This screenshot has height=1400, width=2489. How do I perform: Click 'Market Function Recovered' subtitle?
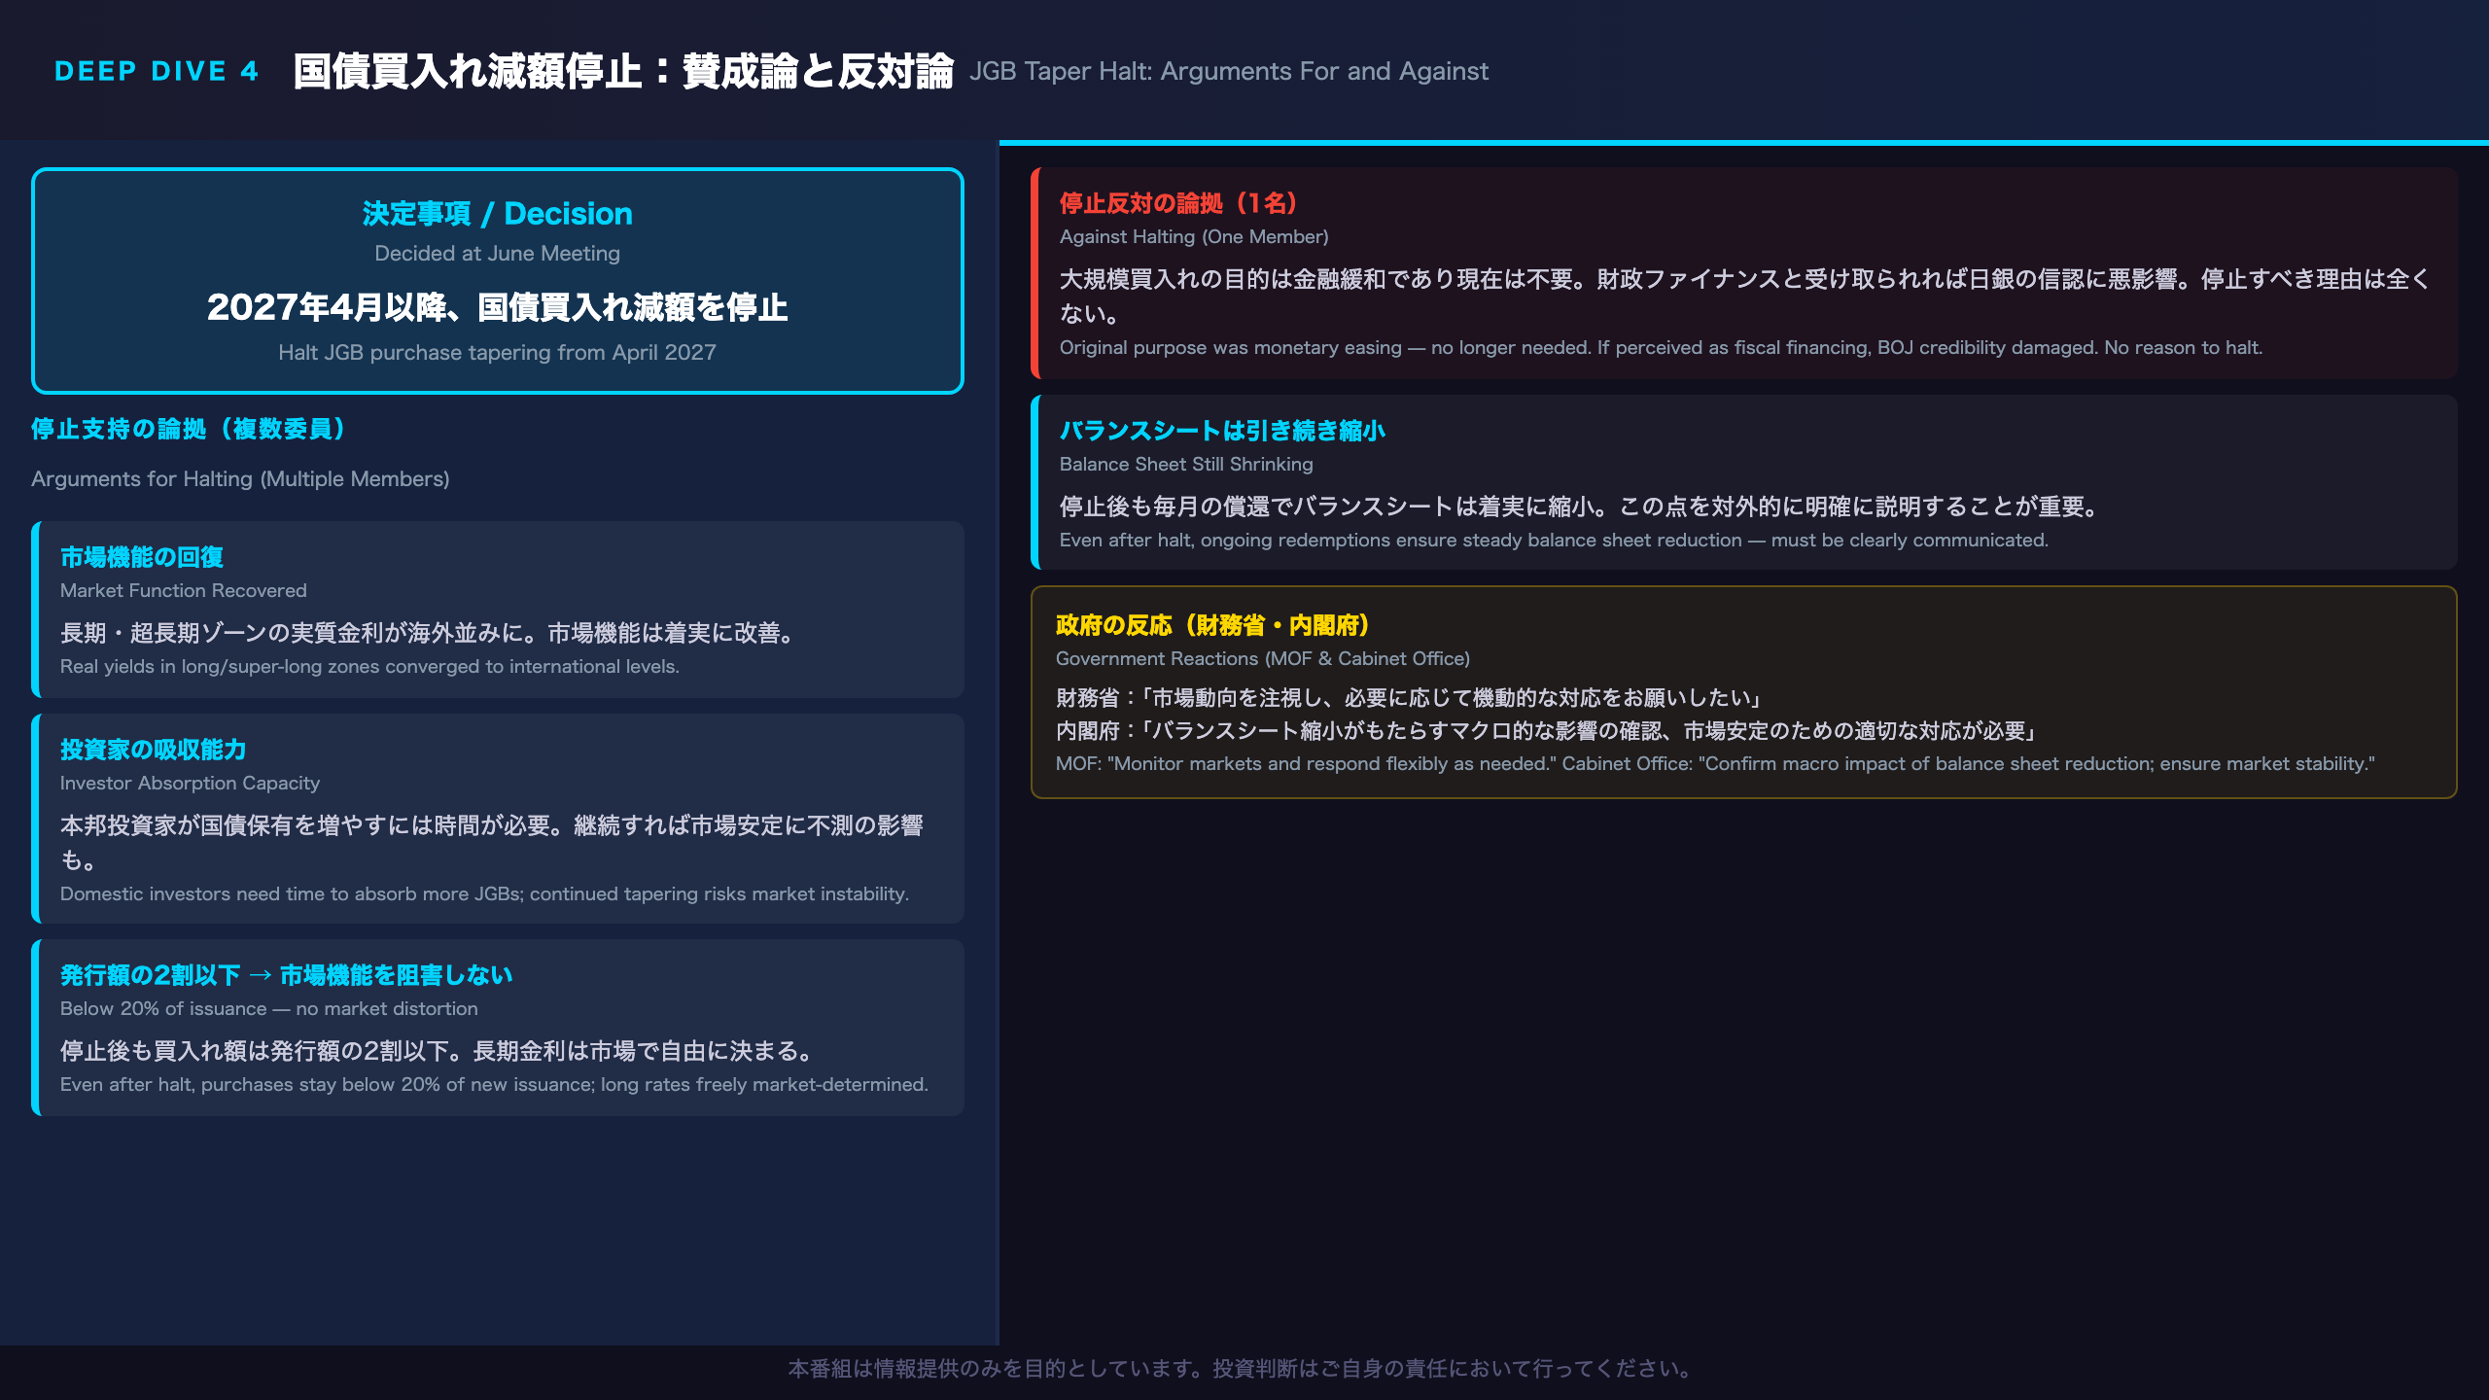pyautogui.click(x=184, y=591)
